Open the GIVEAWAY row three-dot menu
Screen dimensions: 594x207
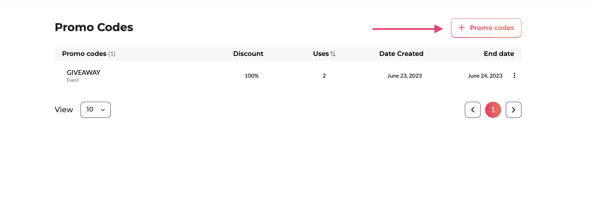point(514,76)
